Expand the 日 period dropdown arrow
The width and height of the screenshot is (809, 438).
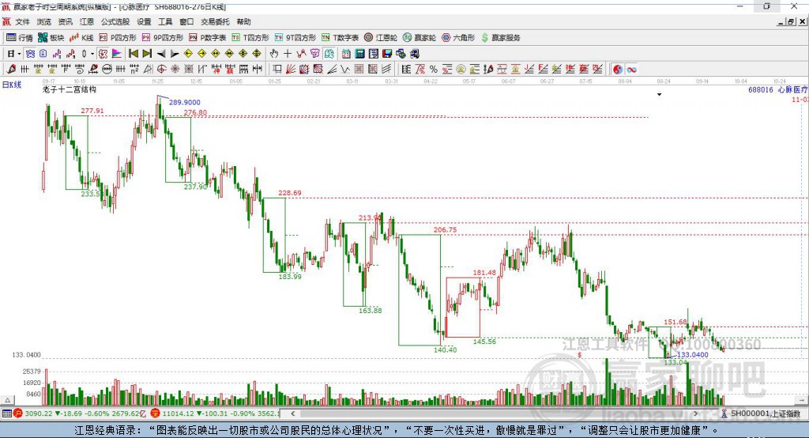(x=19, y=54)
